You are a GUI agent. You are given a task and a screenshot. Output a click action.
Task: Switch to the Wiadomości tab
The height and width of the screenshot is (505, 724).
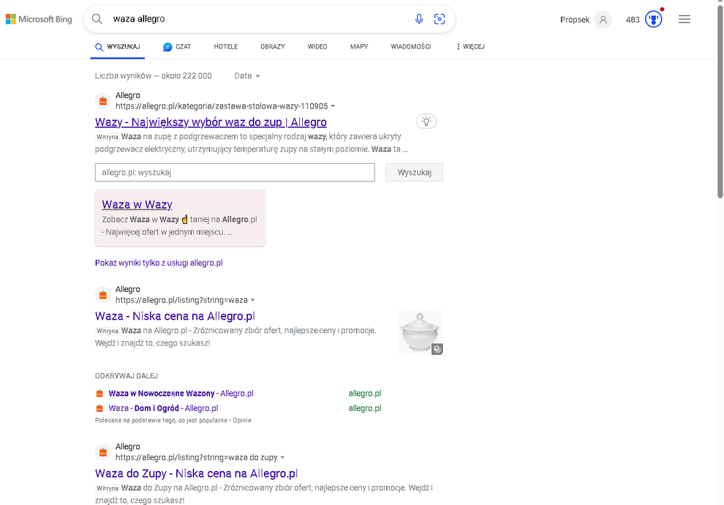coord(411,46)
